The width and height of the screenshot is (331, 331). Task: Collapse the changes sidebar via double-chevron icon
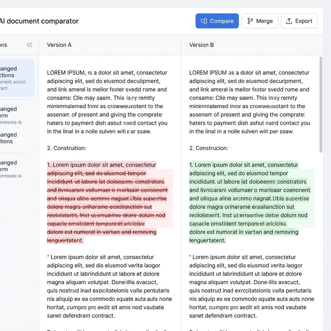[29, 45]
